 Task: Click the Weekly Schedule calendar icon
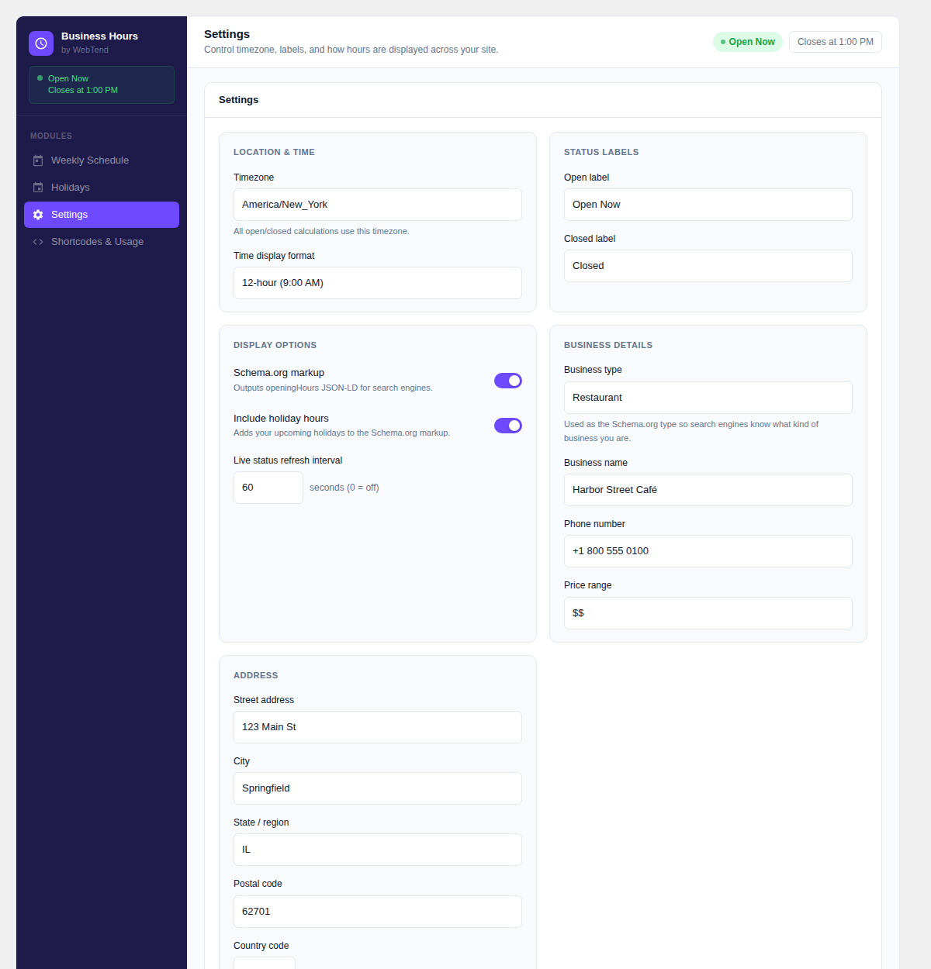point(38,160)
